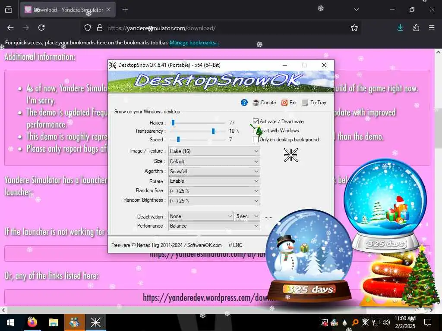Open the volume speaker tray icon
The width and height of the screenshot is (442, 331).
click(386, 322)
